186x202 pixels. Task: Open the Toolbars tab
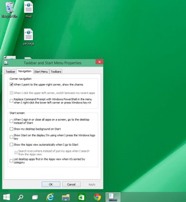click(x=56, y=72)
